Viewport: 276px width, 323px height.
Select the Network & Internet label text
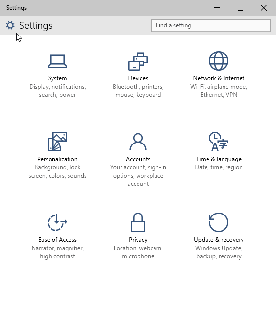pyautogui.click(x=219, y=78)
